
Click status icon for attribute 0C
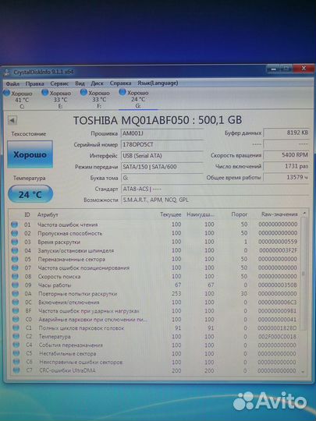point(16,302)
